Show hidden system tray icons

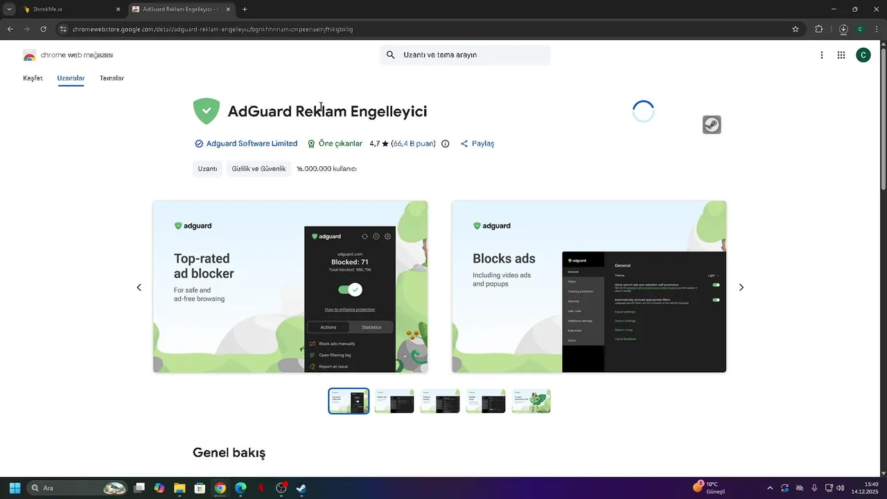[x=770, y=488]
